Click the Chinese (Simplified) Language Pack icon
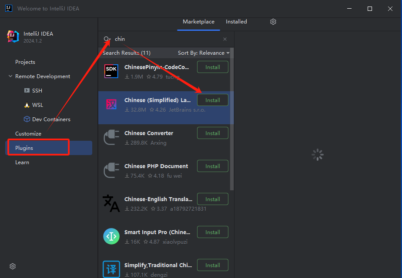This screenshot has height=278, width=402. pyautogui.click(x=111, y=104)
